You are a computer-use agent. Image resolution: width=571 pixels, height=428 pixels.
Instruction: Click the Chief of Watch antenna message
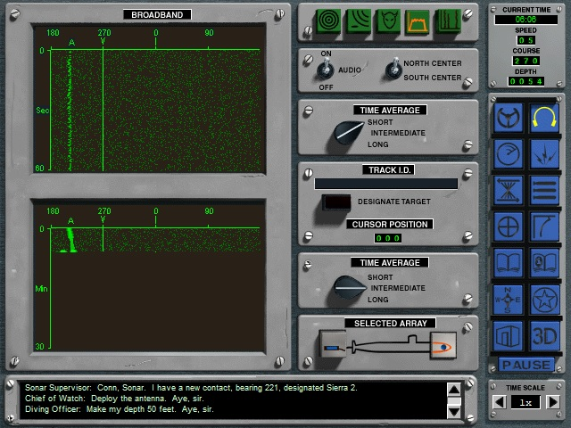[x=114, y=399]
